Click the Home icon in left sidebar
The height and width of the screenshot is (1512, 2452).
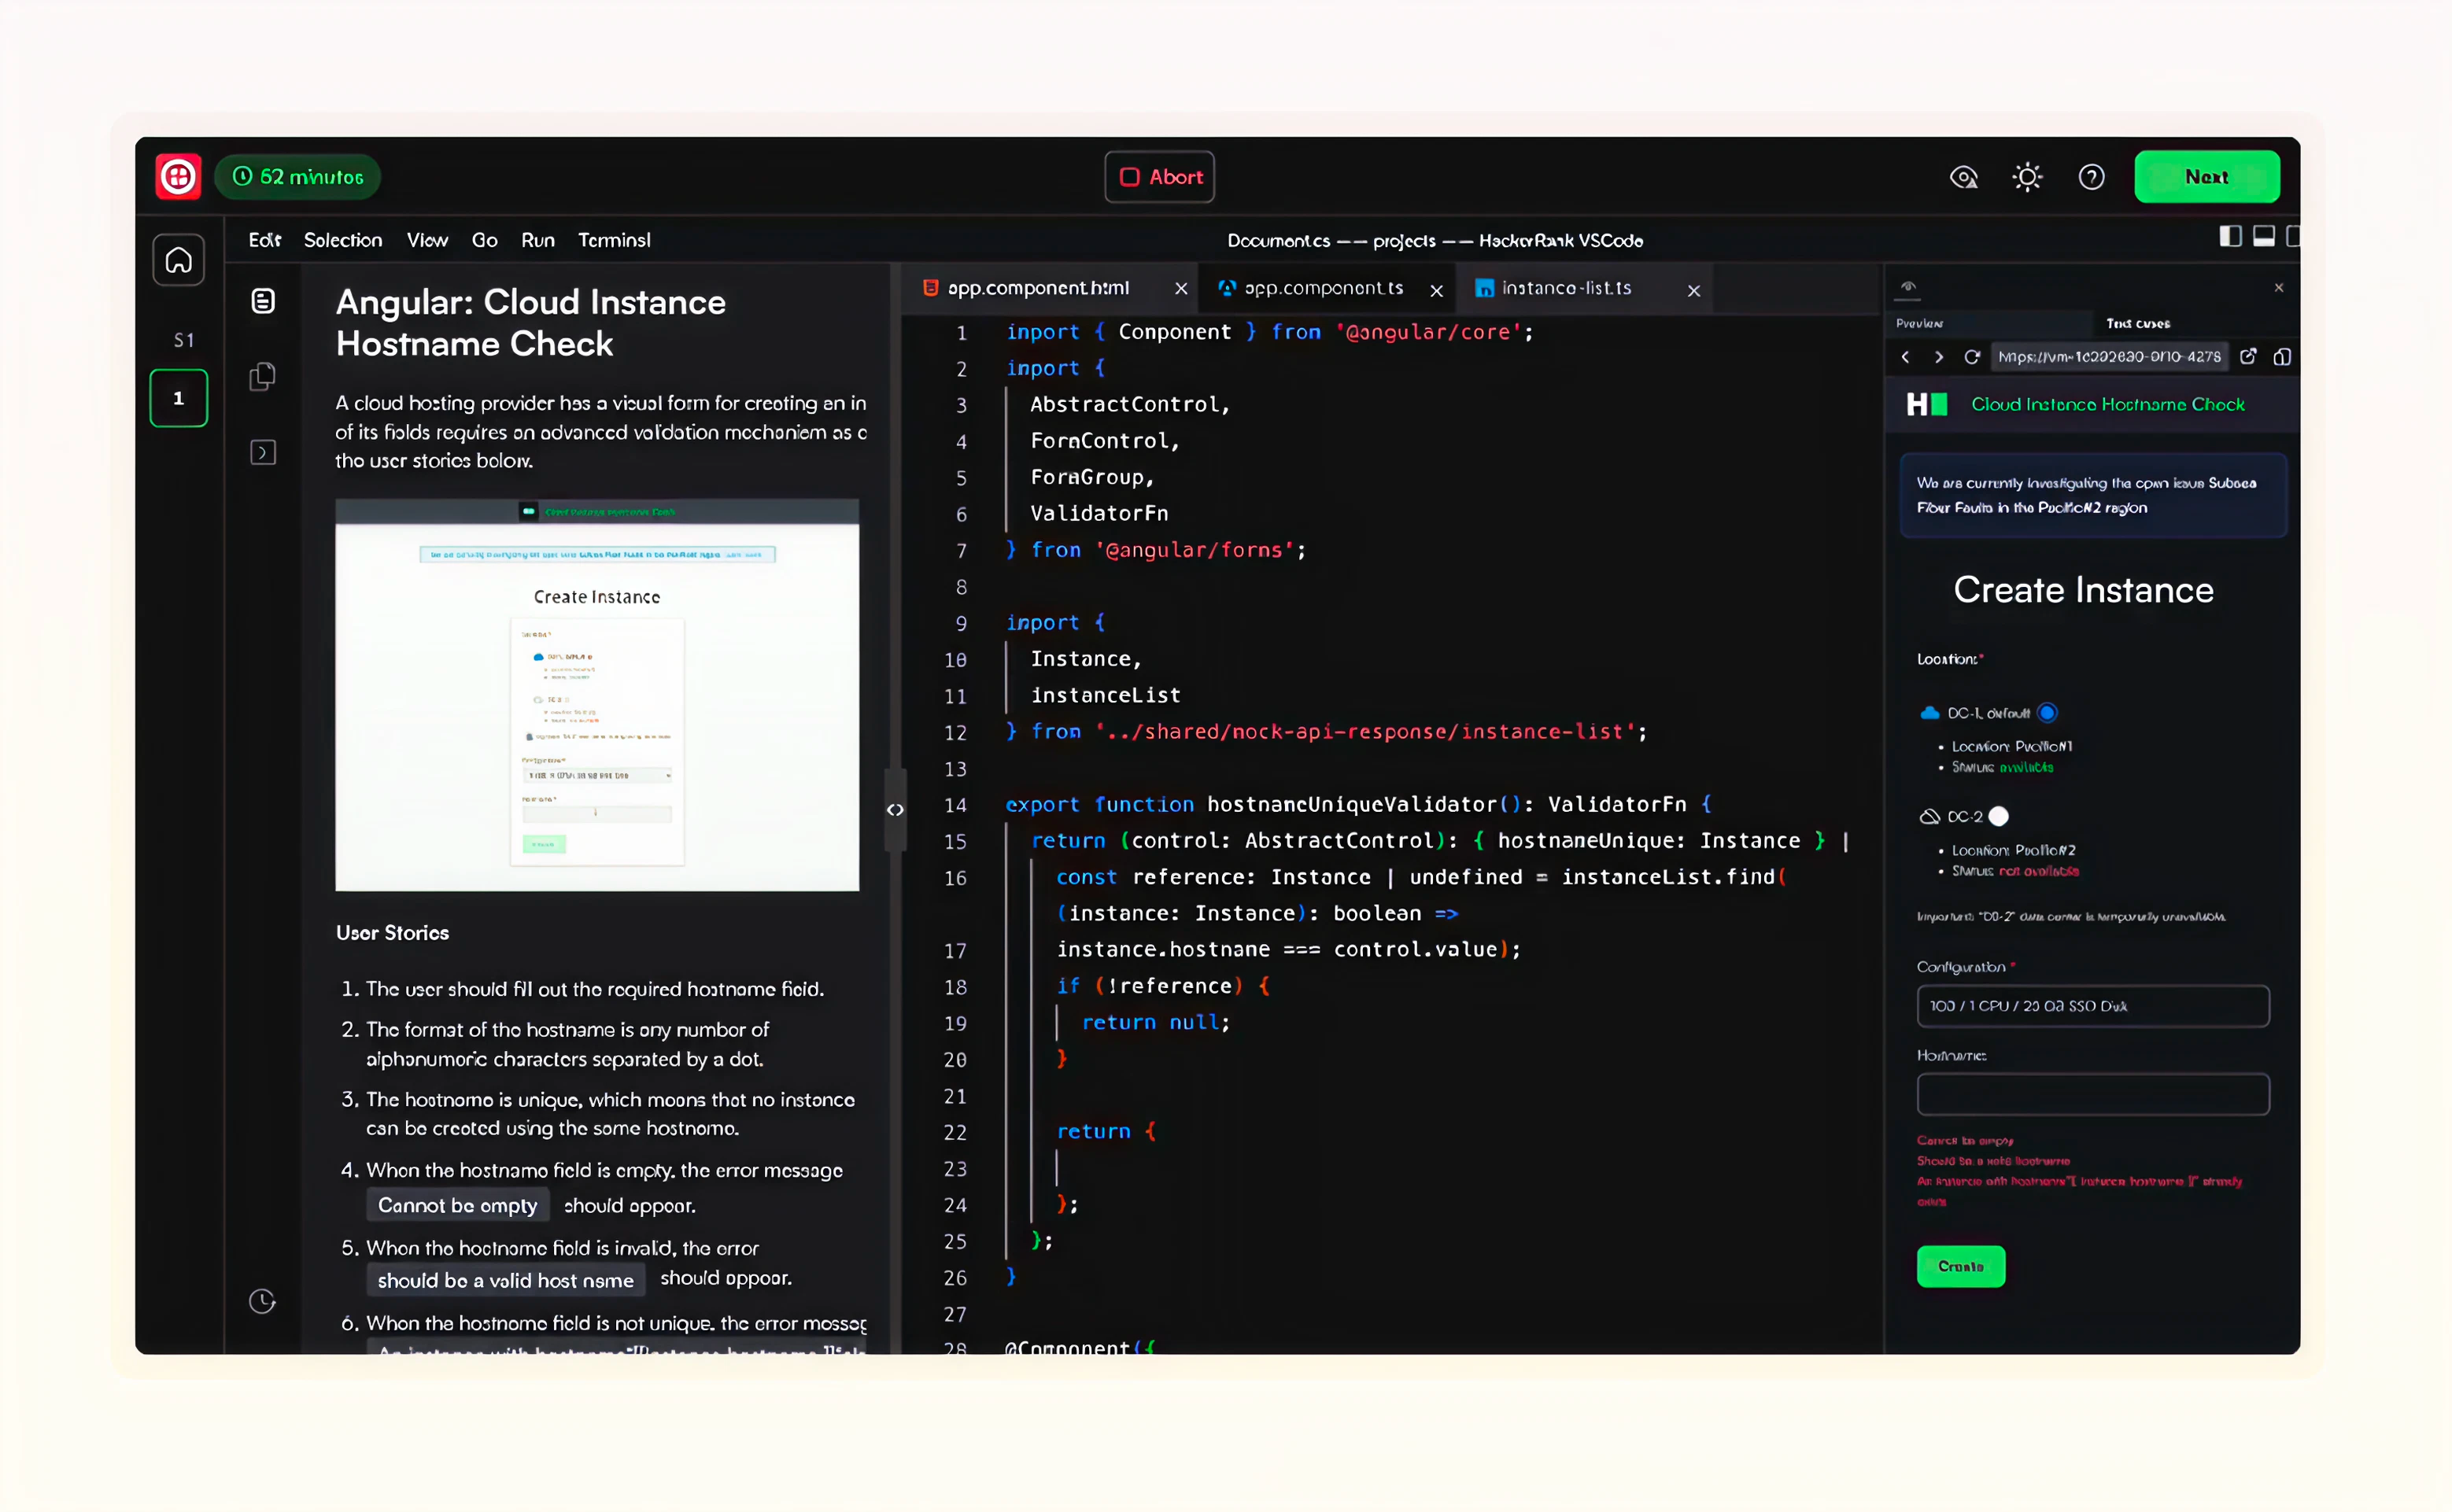178,259
